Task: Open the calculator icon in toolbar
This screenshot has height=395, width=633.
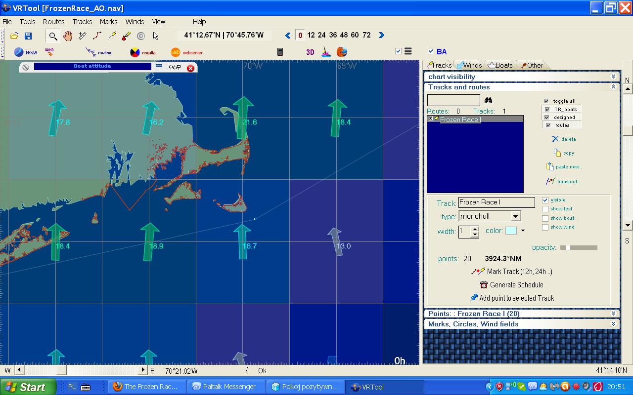Action: (280, 52)
